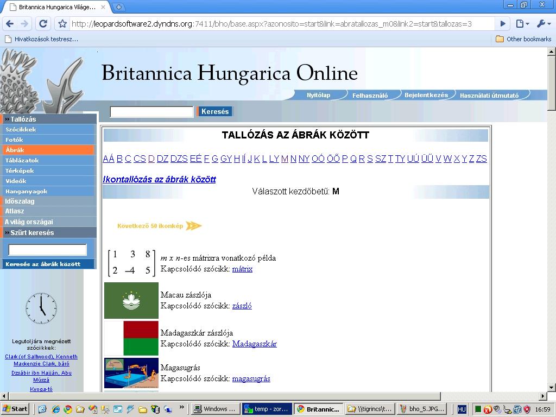The image size is (556, 417).
Task: Click the HU language indicator
Action: coord(462,409)
